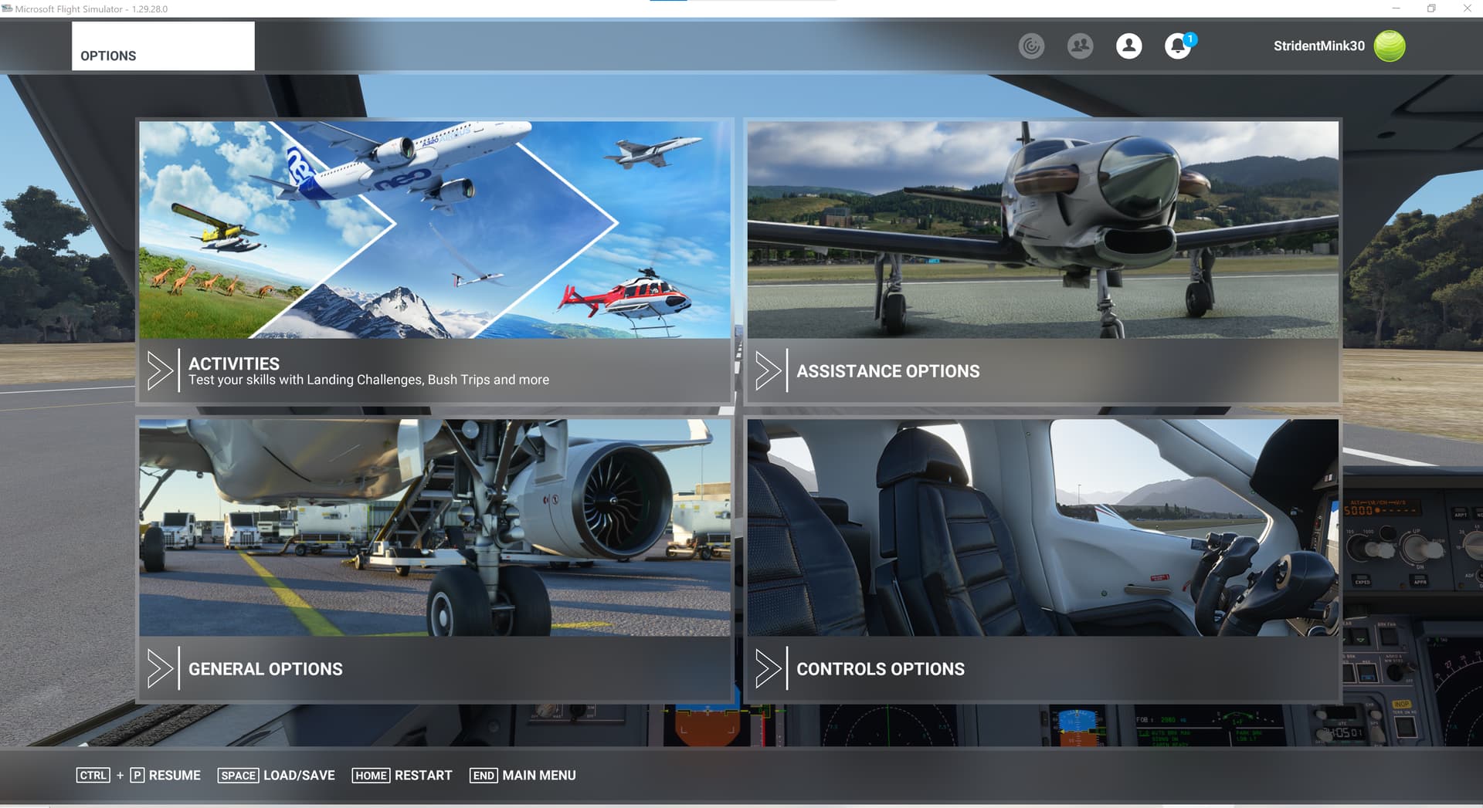The width and height of the screenshot is (1483, 808).
Task: Click StridentMink30's green avatar sphere
Action: (1388, 46)
